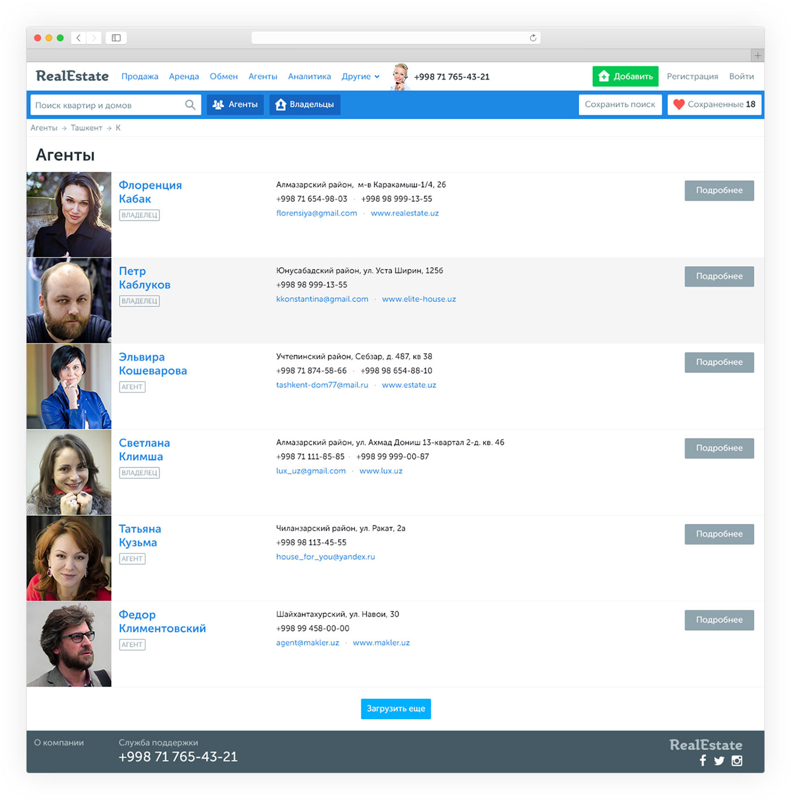Click the support operator avatar
The image size is (791, 800).
tap(401, 75)
